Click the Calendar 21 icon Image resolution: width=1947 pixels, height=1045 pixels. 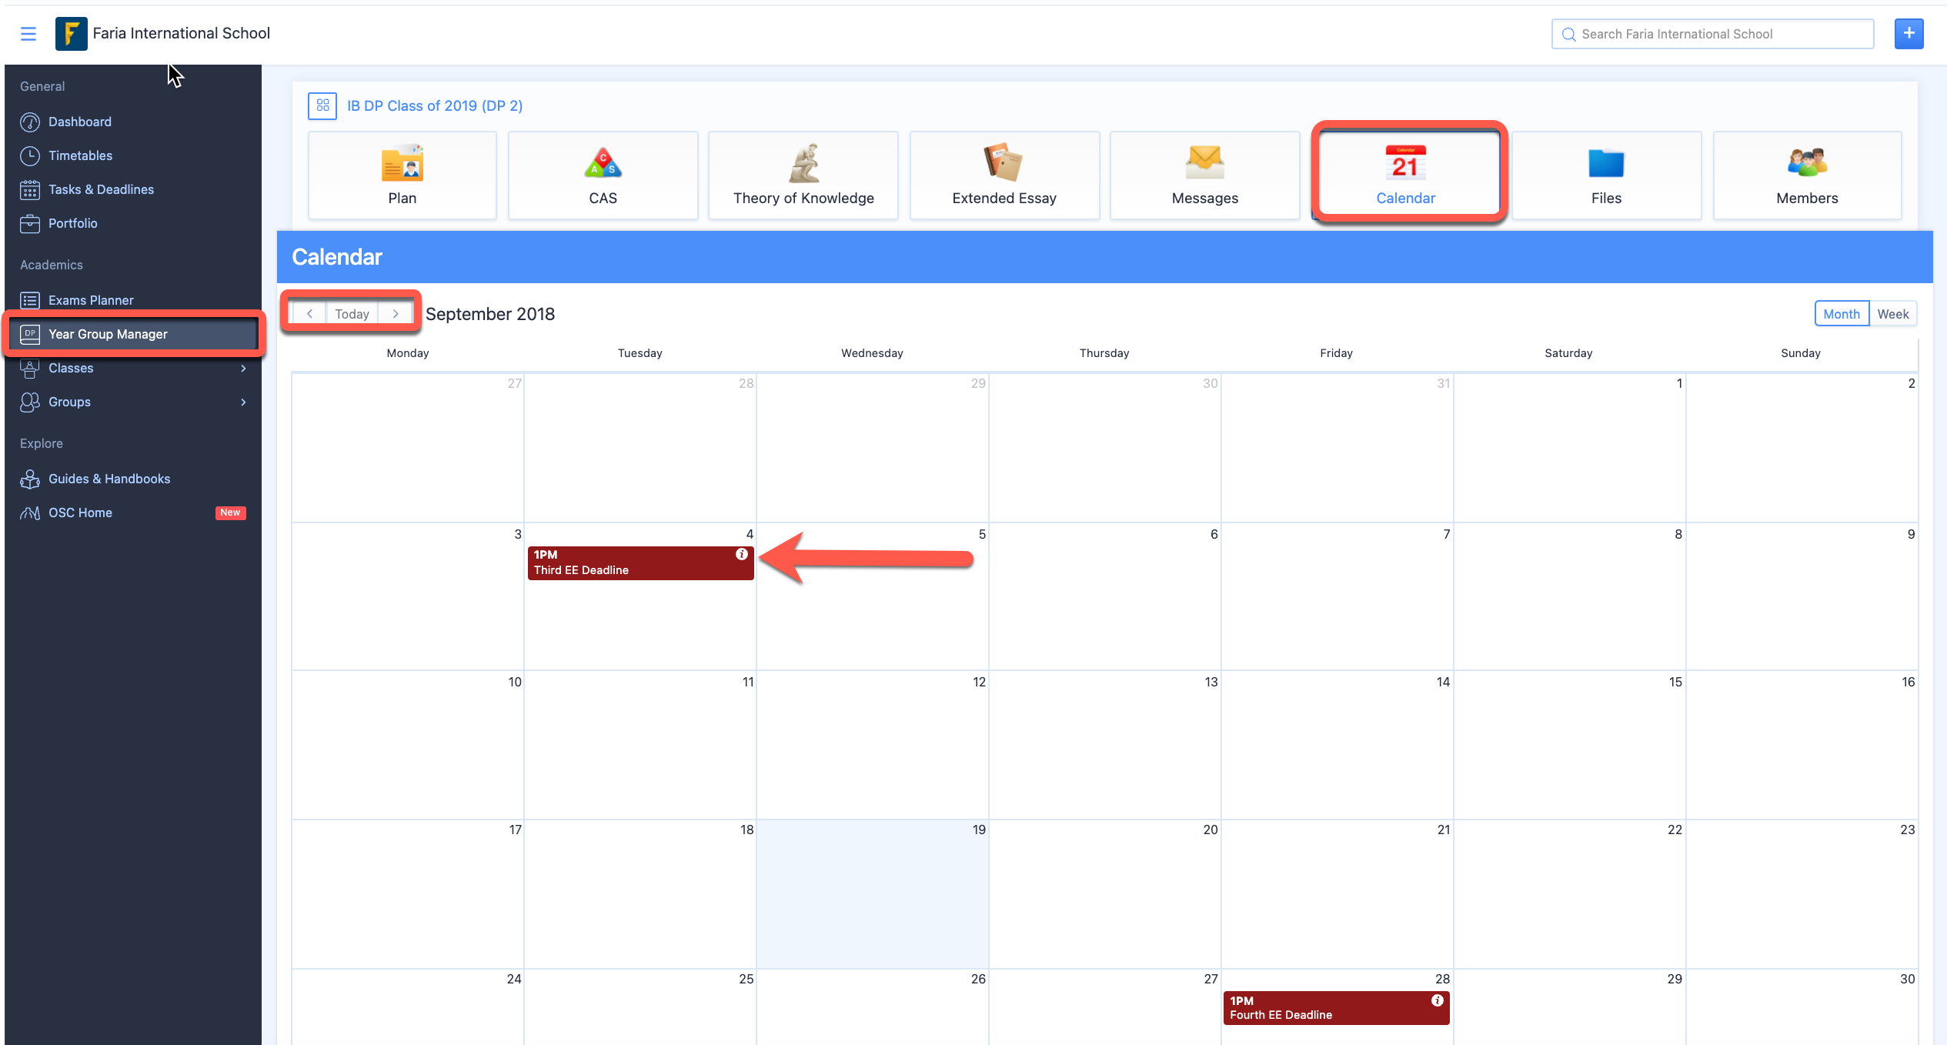[1405, 162]
